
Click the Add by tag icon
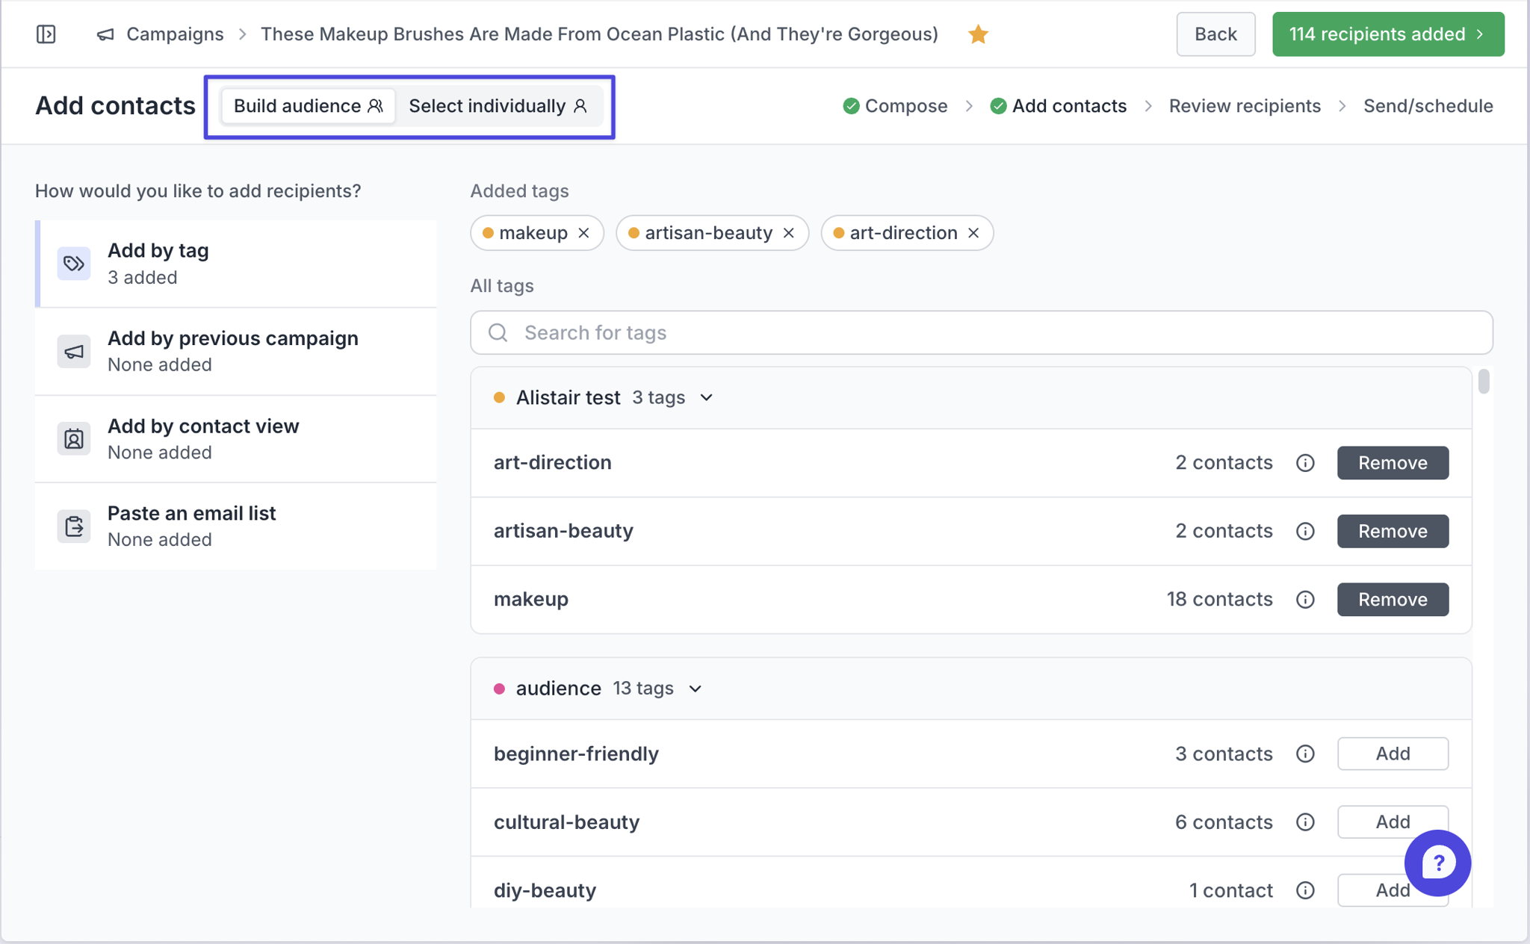pyautogui.click(x=74, y=264)
